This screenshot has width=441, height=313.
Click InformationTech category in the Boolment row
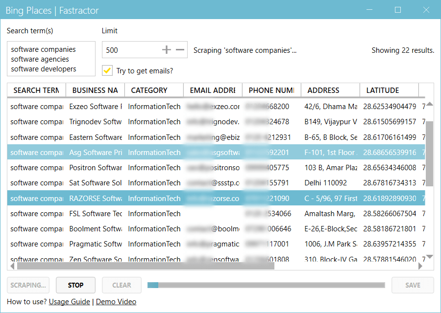point(154,229)
